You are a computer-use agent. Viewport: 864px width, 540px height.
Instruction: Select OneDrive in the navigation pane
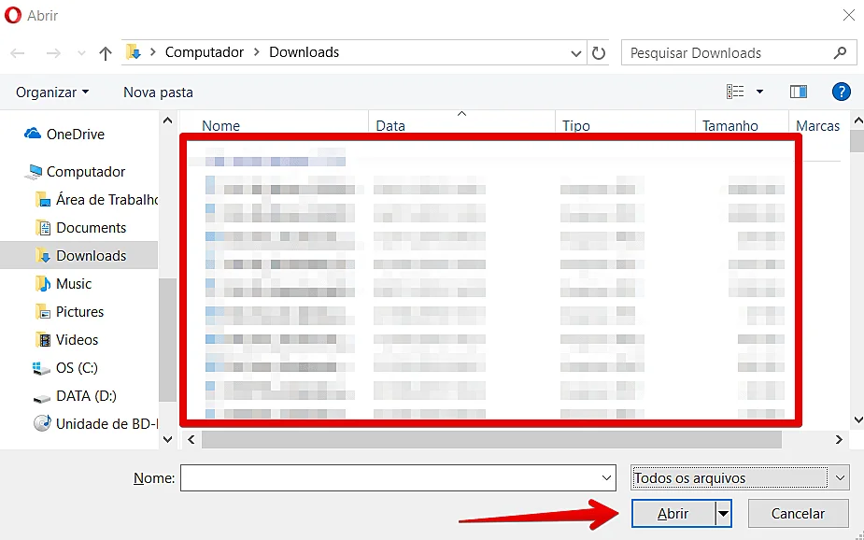(76, 134)
